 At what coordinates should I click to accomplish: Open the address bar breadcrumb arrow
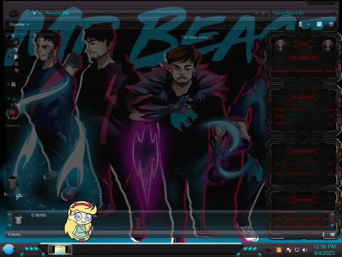pyautogui.click(x=40, y=13)
